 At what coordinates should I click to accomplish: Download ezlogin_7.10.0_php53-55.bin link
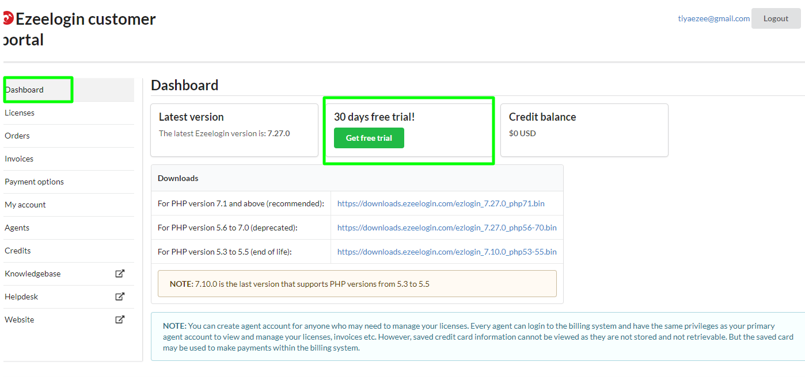click(x=447, y=252)
